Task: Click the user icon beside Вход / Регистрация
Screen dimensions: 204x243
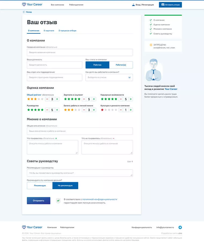Action: click(x=133, y=5)
